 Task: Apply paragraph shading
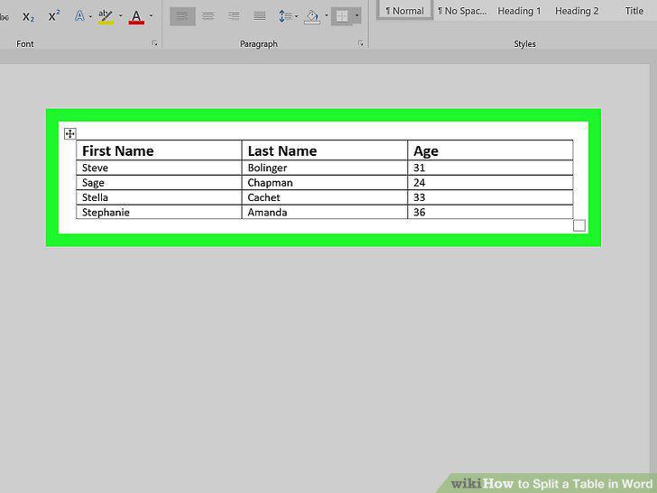click(x=312, y=17)
